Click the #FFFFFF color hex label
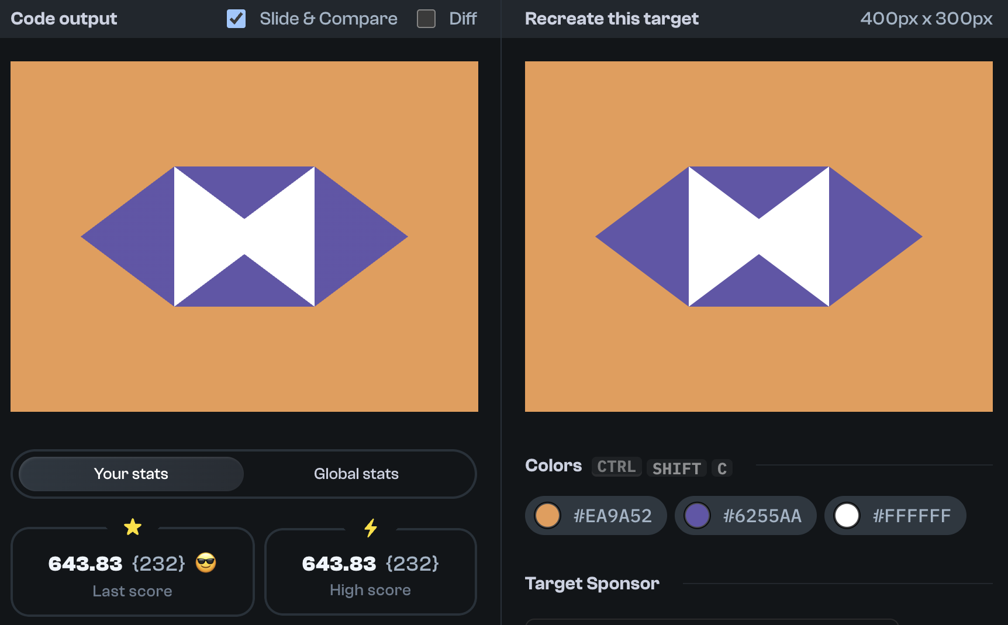Viewport: 1008px width, 625px height. click(911, 515)
